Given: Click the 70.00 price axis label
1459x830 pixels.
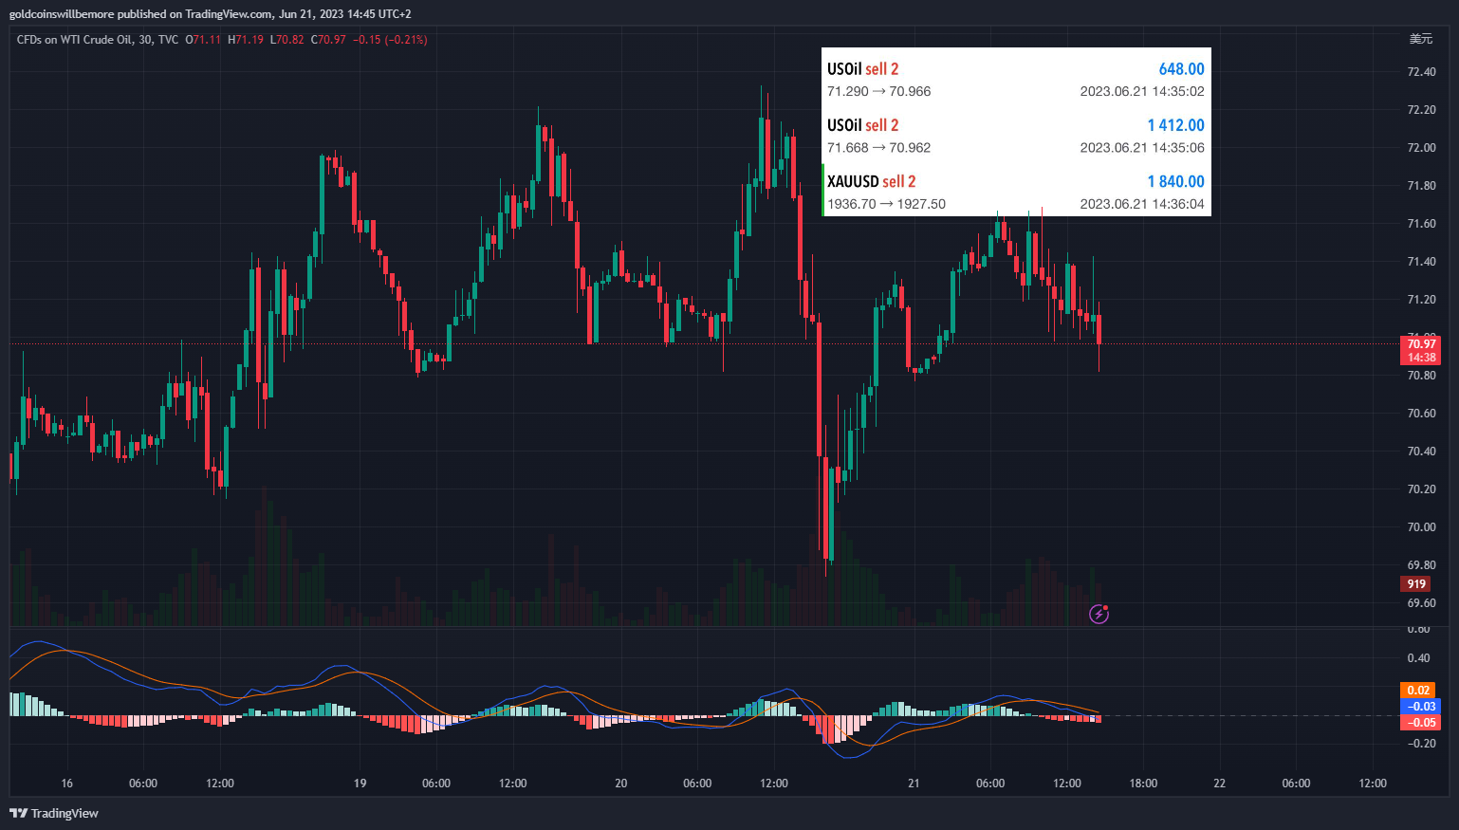Looking at the screenshot, I should coord(1421,527).
